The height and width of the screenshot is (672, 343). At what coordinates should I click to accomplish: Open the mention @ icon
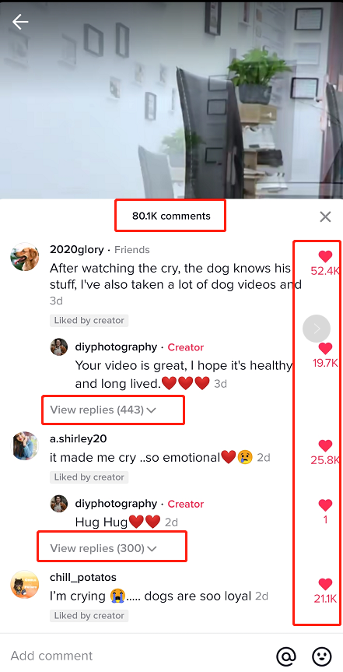[286, 656]
